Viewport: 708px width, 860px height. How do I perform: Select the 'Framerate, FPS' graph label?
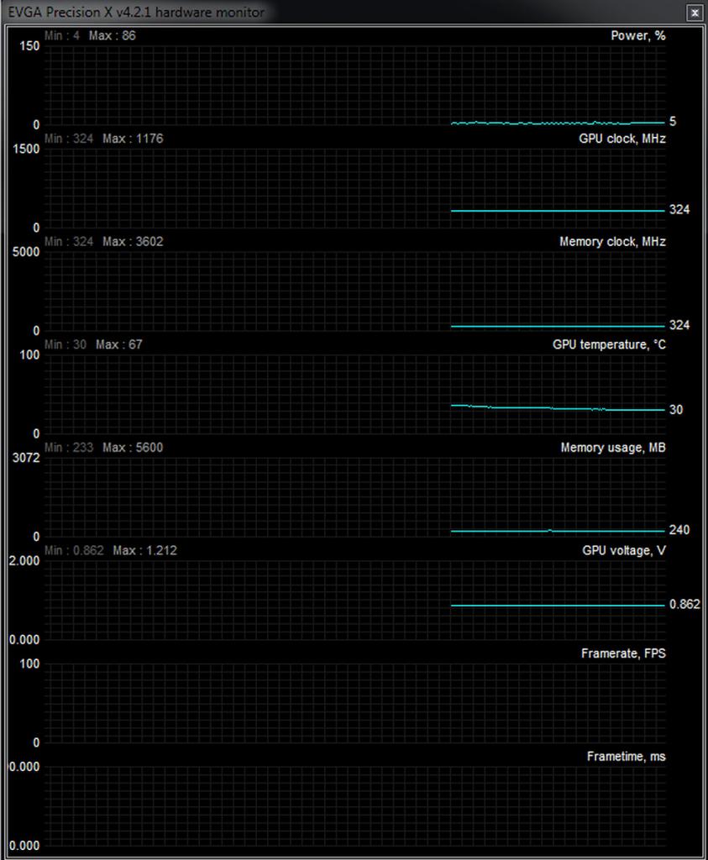click(623, 653)
